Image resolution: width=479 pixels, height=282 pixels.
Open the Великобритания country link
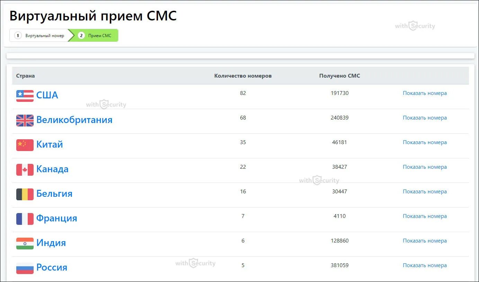pos(74,120)
